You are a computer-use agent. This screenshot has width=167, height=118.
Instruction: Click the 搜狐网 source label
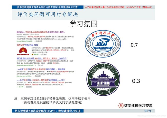(x=36, y=55)
